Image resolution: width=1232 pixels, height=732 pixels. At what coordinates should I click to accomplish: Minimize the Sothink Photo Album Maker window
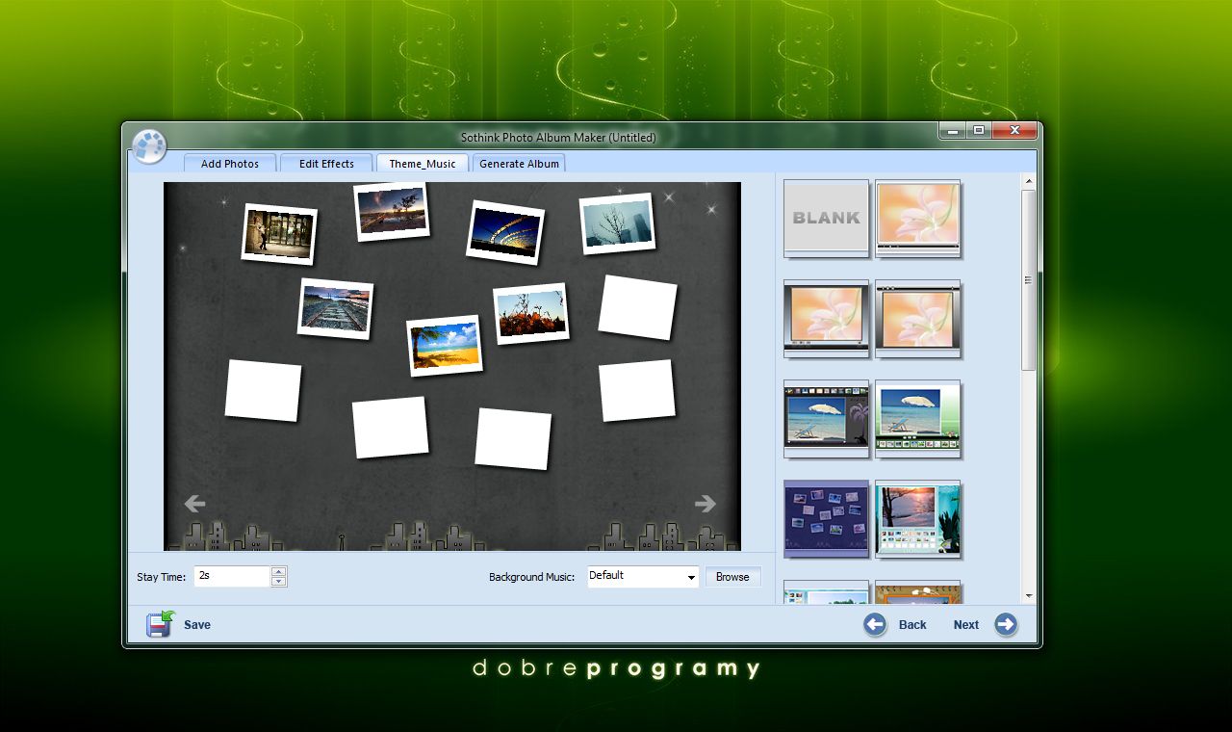pos(953,130)
